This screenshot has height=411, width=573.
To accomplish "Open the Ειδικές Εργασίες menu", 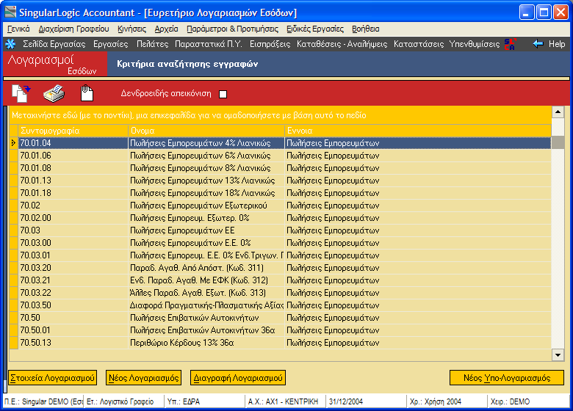I will point(315,29).
